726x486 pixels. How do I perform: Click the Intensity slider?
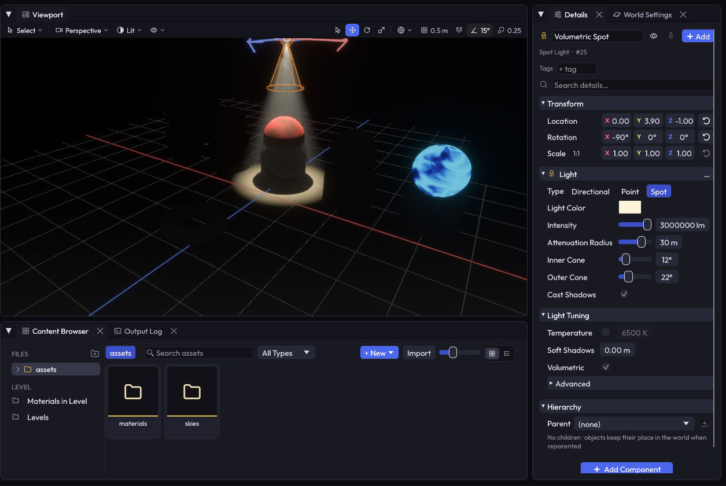pos(635,225)
